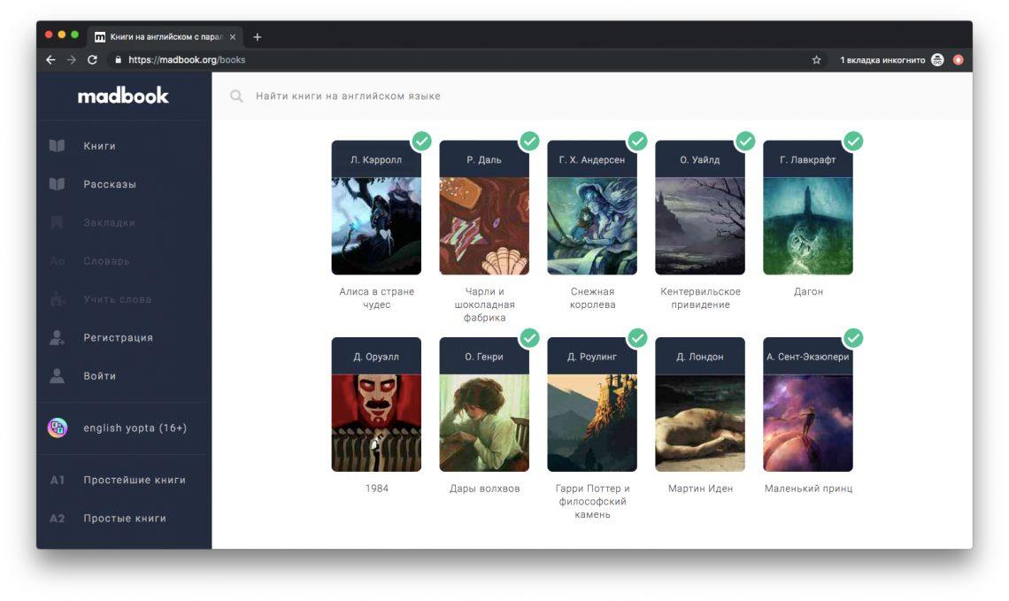Open the Алиса в стране чудес cover
The width and height of the screenshot is (1009, 601).
point(376,226)
